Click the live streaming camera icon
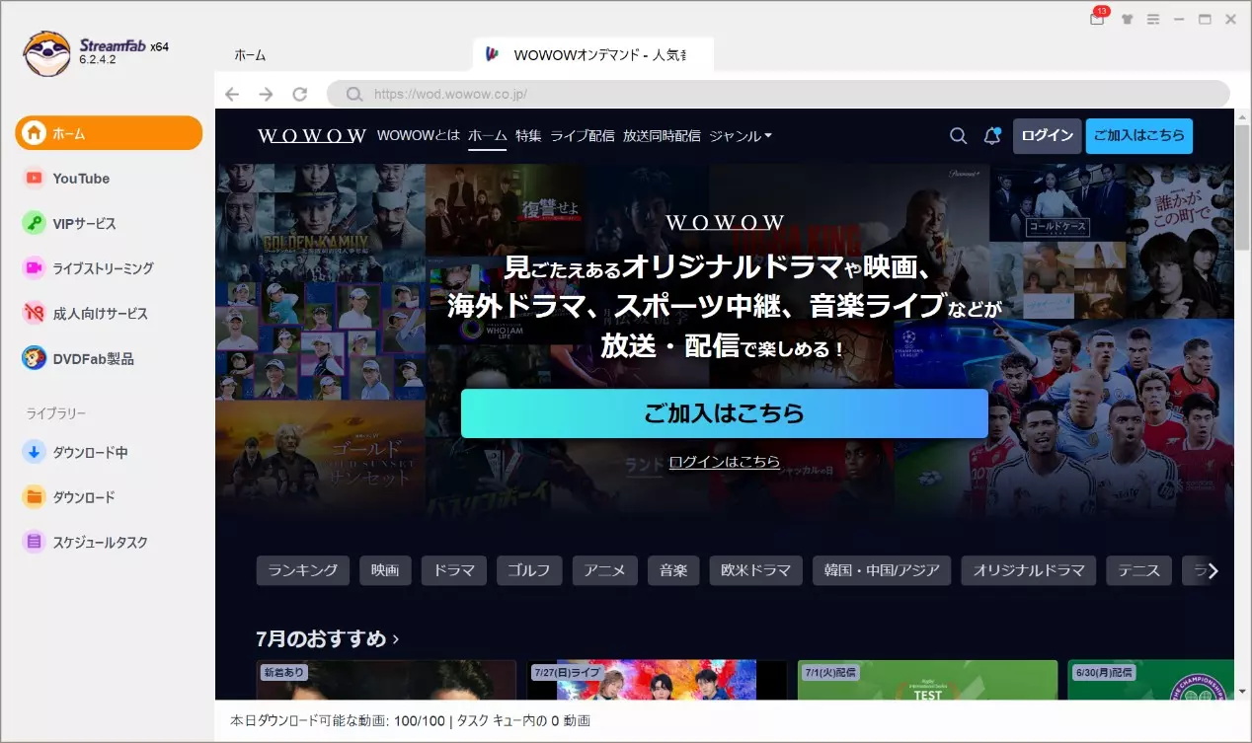Screen dimensions: 1252x743 coord(35,268)
